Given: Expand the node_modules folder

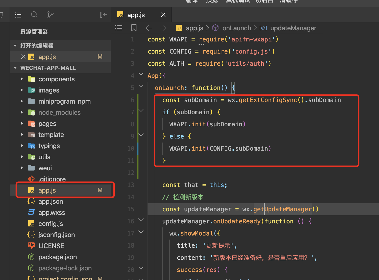Looking at the screenshot, I should coord(22,112).
